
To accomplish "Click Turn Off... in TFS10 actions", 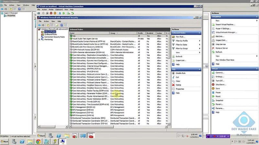I will coord(220,81).
